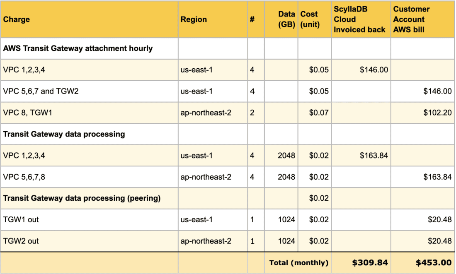Click 1024 in TGW2 out row

coord(281,241)
